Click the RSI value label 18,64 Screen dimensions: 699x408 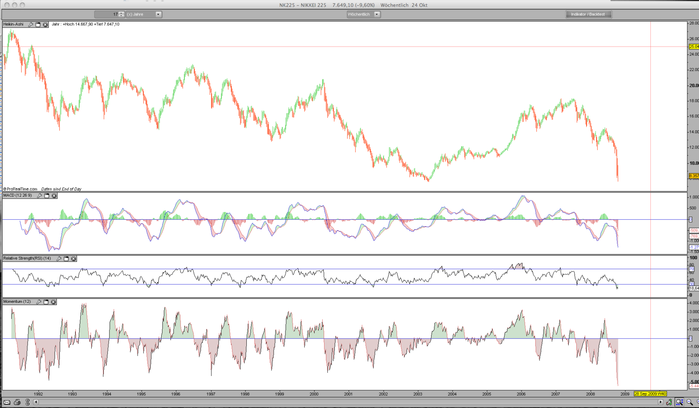pyautogui.click(x=694, y=288)
